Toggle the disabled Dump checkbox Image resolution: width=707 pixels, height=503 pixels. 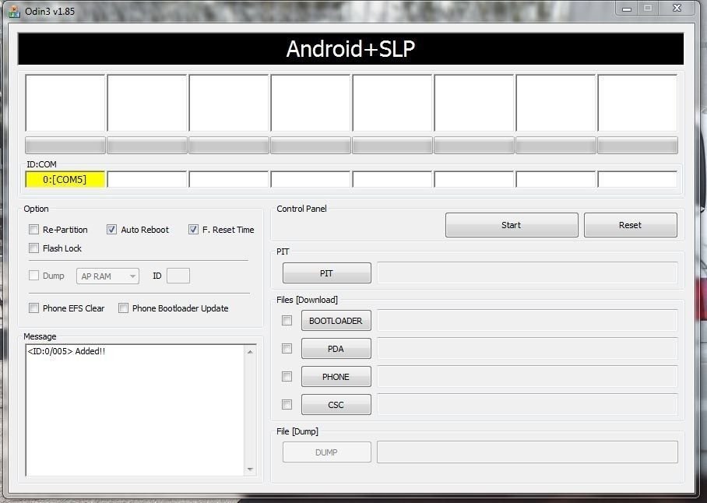point(33,276)
